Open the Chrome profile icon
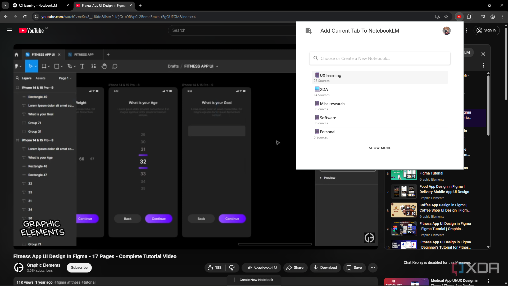508x286 pixels. (493, 17)
